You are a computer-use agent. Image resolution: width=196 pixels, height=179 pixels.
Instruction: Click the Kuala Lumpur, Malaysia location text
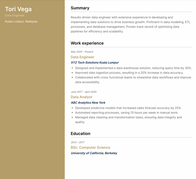[x=21, y=21]
